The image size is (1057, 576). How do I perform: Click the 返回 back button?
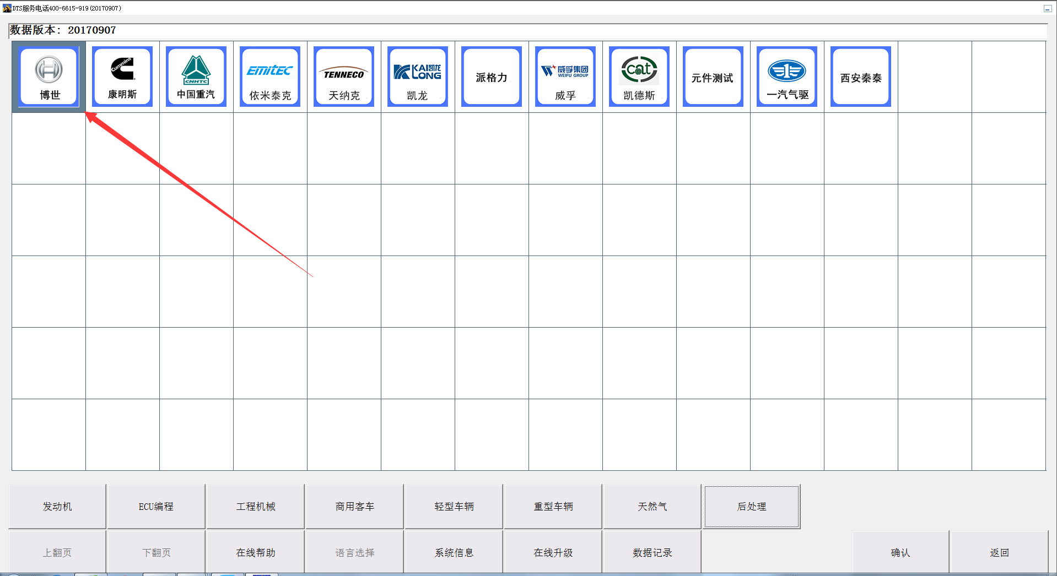999,552
